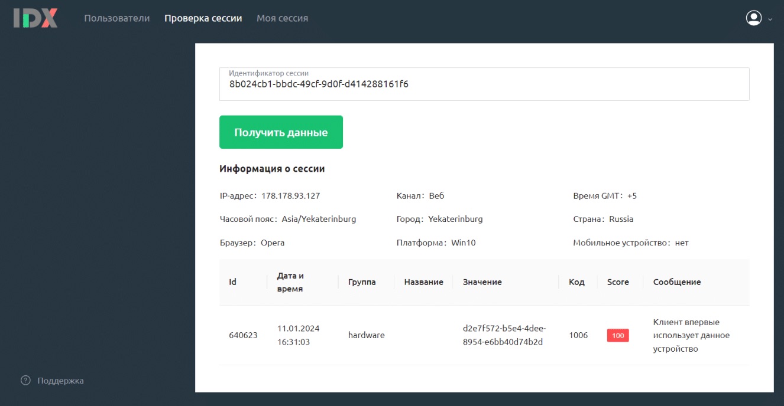
Task: Click Мобильное устройство value нет
Action: pyautogui.click(x=682, y=243)
